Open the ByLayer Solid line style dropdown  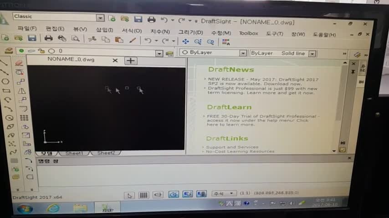[312, 54]
